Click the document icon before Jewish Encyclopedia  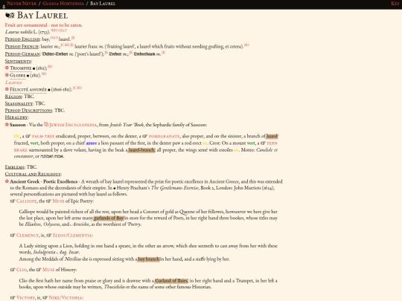(46, 124)
